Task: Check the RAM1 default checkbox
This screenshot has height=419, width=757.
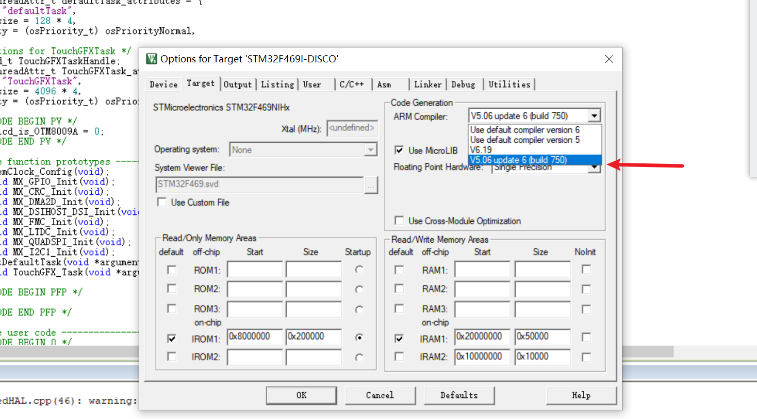Action: tap(399, 270)
